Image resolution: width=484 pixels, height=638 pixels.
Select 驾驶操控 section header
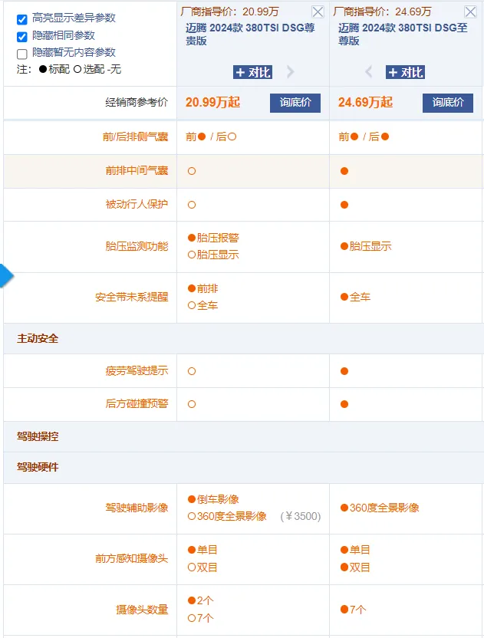38,436
